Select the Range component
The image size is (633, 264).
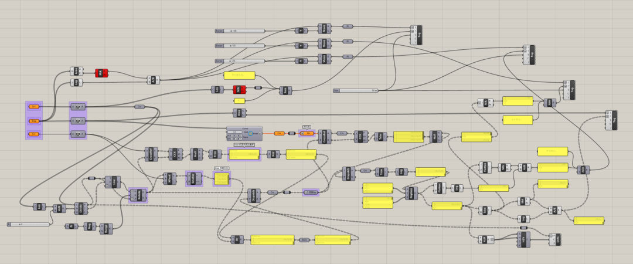tap(106, 229)
